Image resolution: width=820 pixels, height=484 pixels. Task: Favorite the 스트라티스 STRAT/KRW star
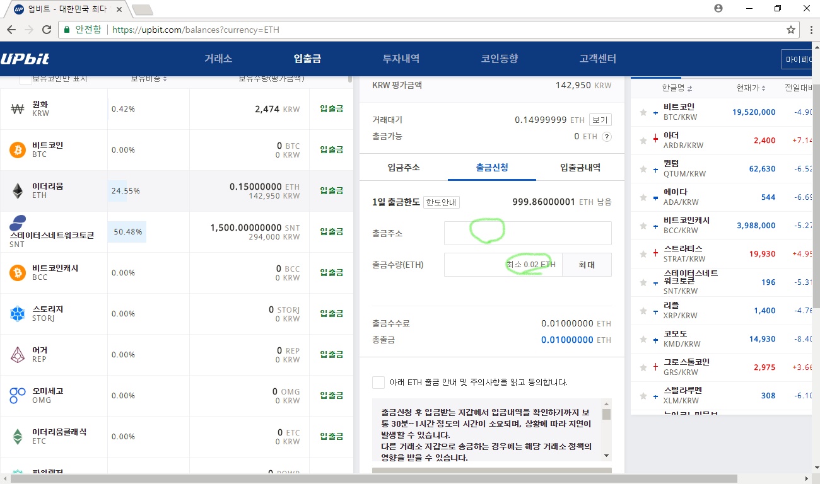(x=643, y=254)
